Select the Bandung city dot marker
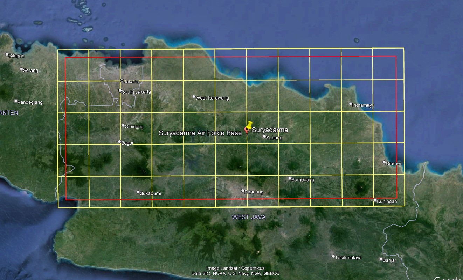This screenshot has width=463, height=280. (243, 191)
